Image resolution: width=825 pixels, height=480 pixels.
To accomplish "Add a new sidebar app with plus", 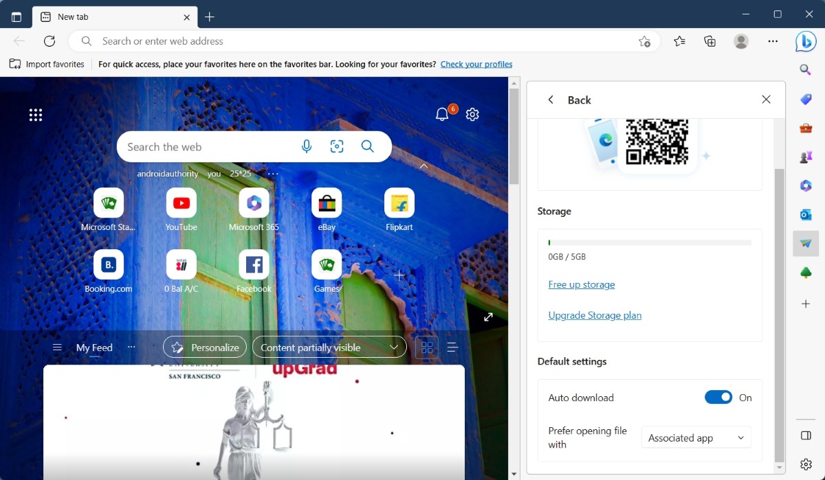I will 806,304.
